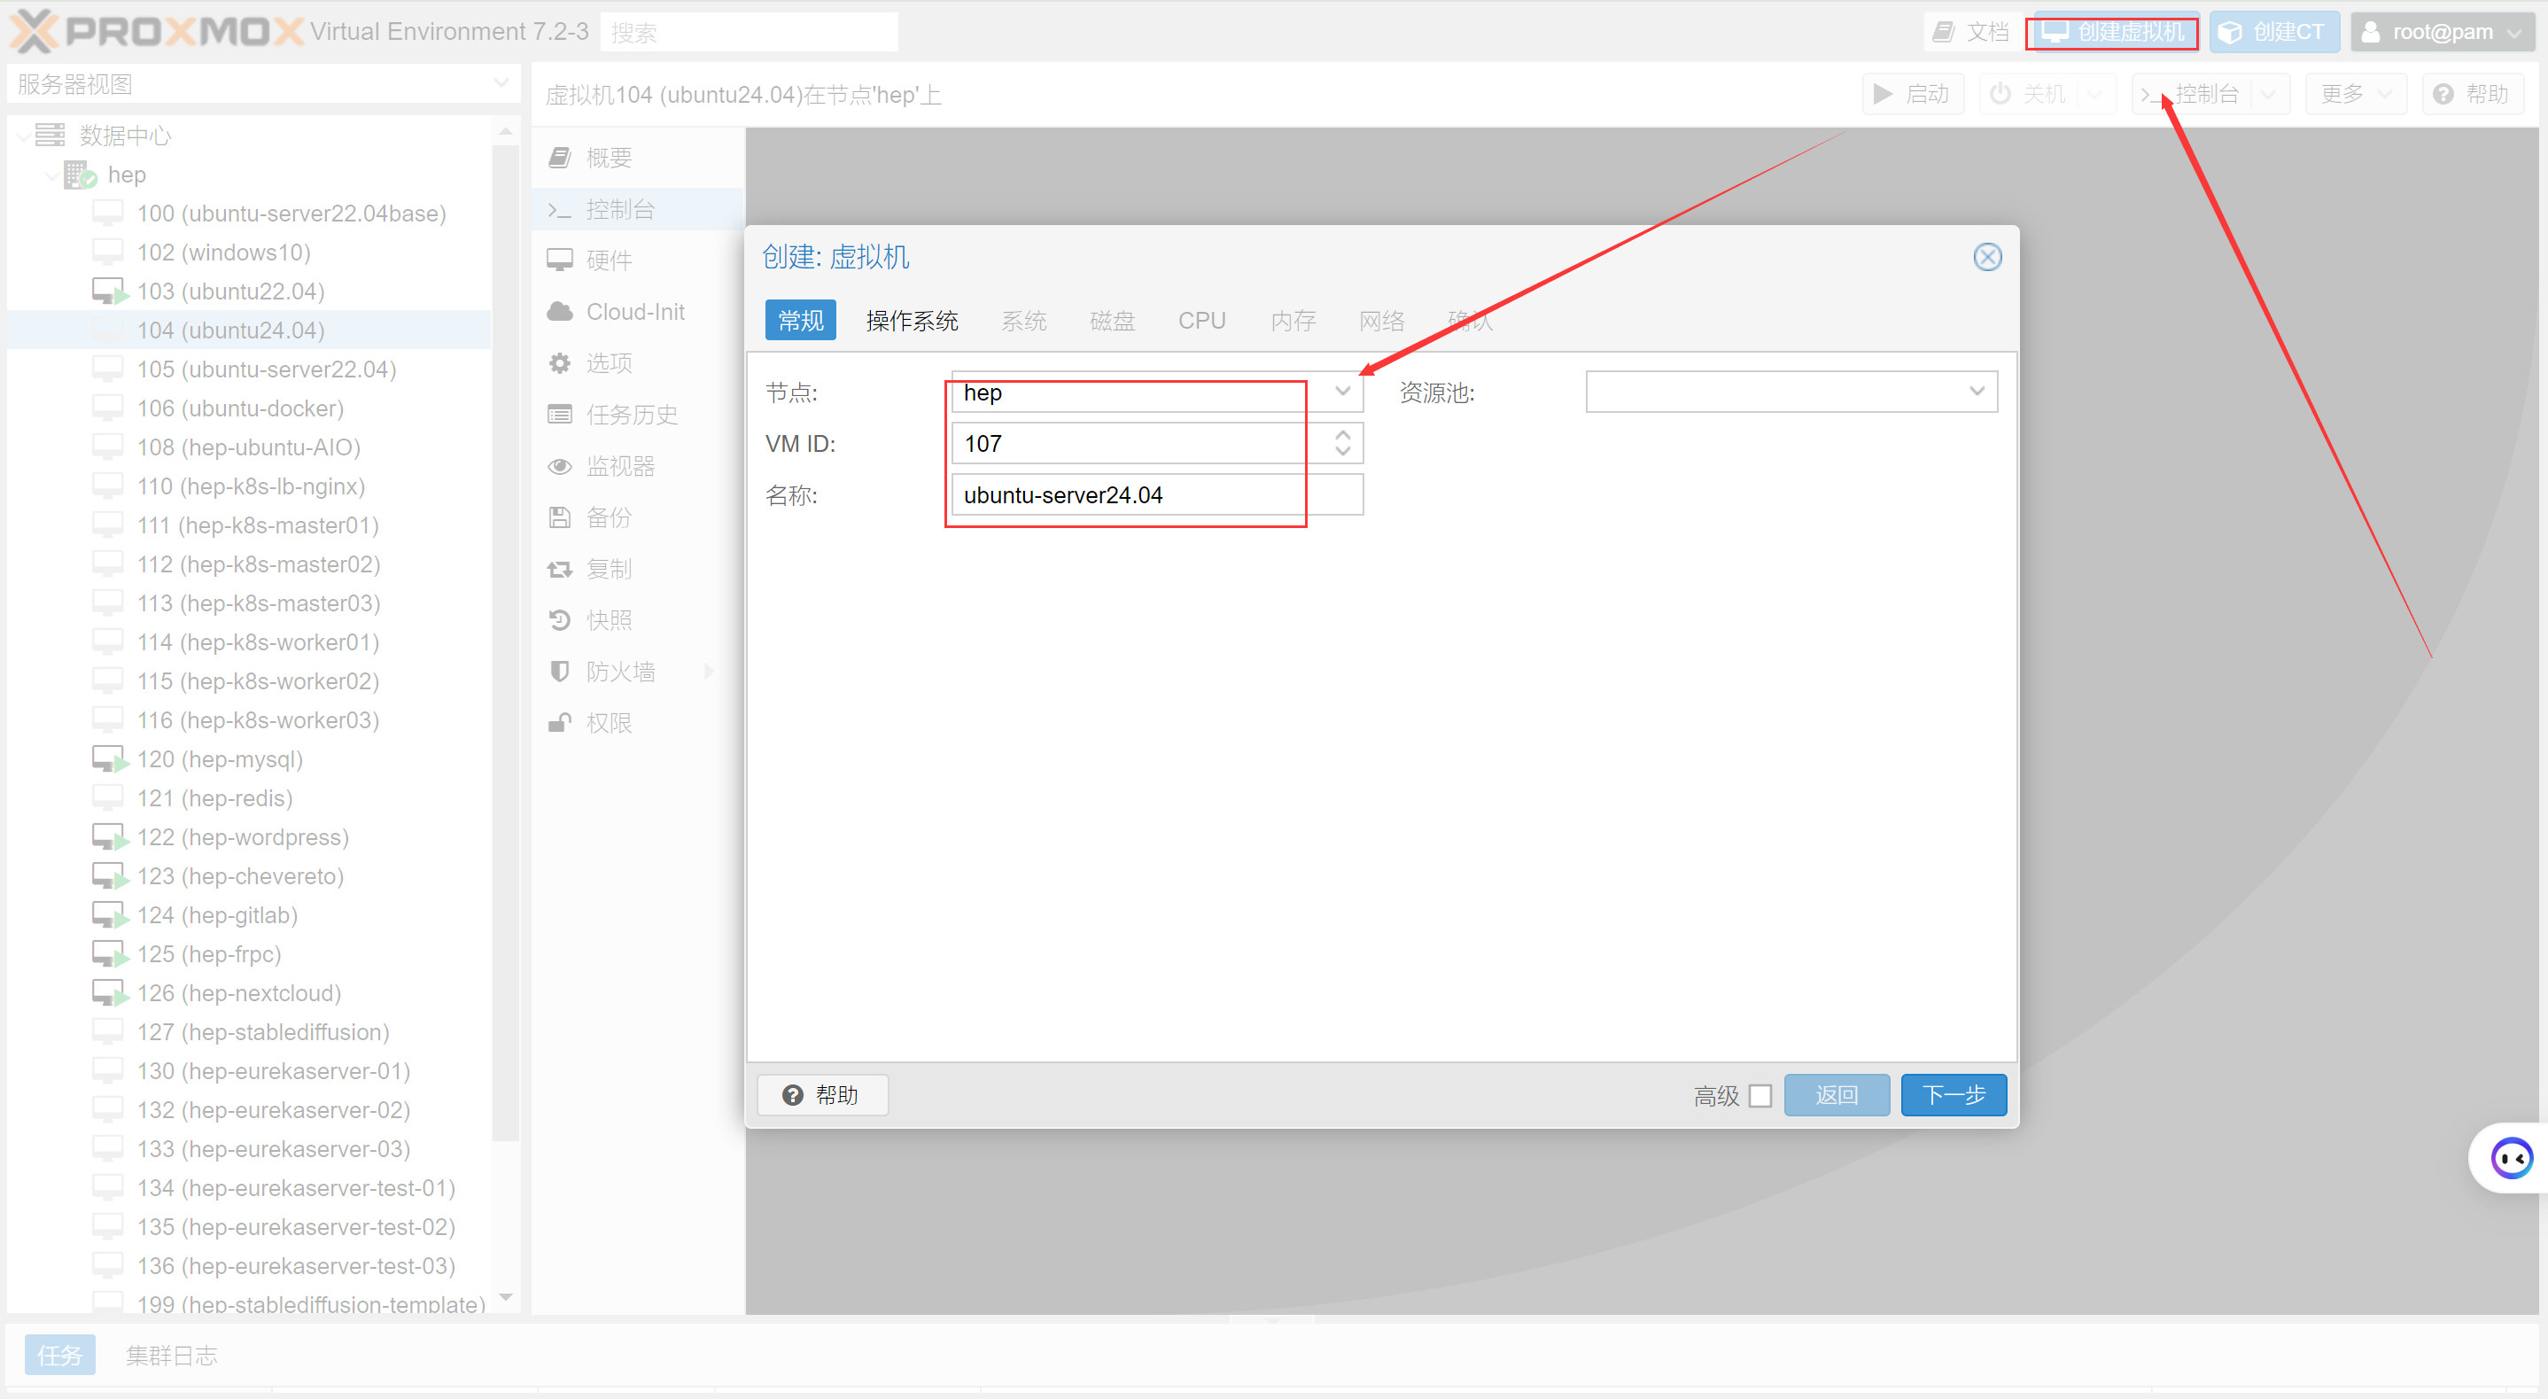Click the toolbar 帮助 button
The image size is (2548, 1399).
coord(2473,94)
